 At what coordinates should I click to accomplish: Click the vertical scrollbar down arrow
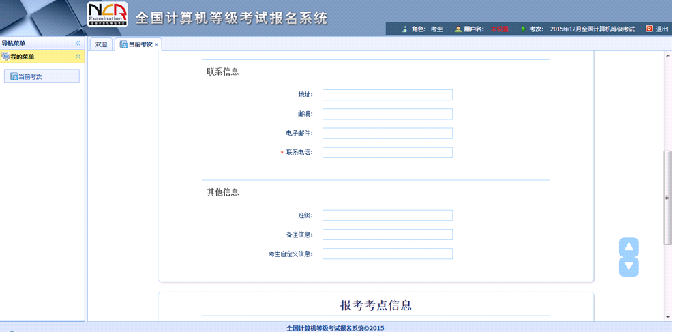(x=668, y=317)
